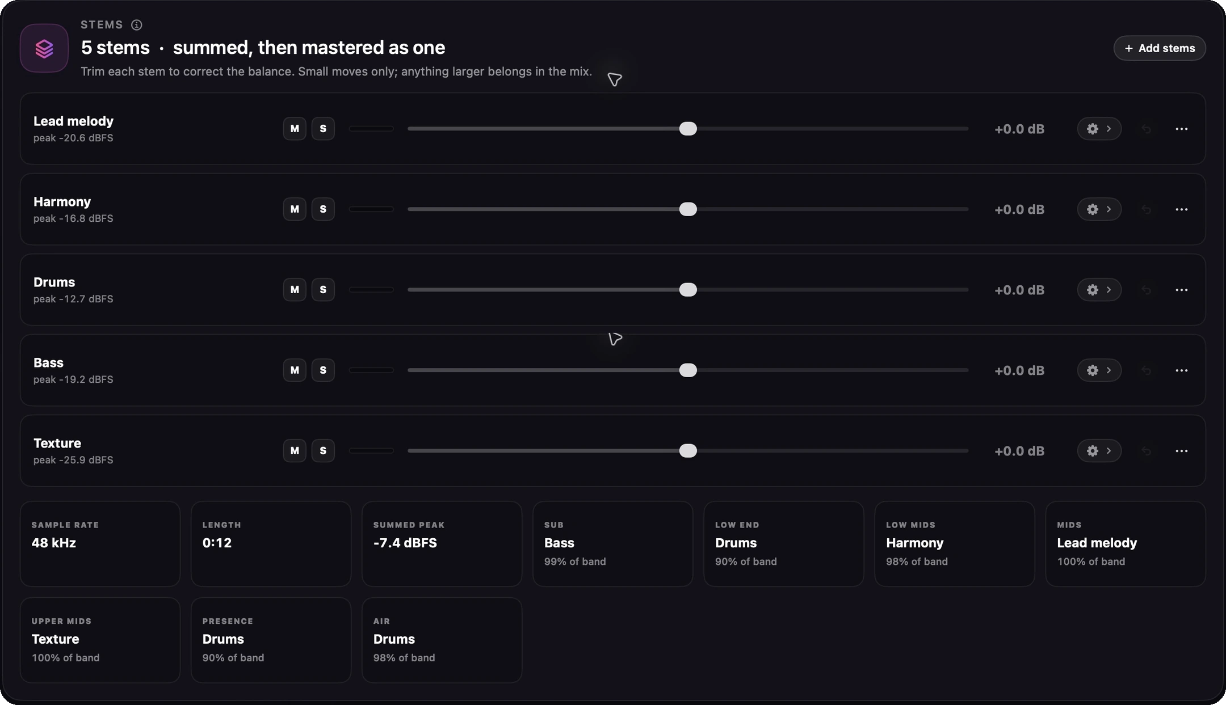Mute the Drums stem
This screenshot has width=1226, height=705.
click(x=295, y=290)
